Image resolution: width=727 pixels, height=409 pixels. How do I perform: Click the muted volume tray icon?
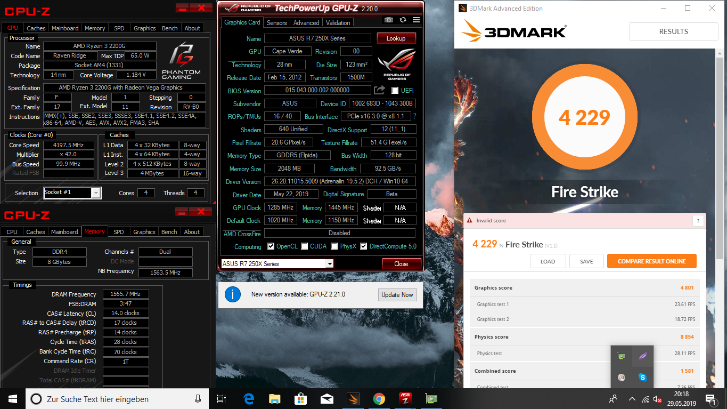tap(658, 399)
